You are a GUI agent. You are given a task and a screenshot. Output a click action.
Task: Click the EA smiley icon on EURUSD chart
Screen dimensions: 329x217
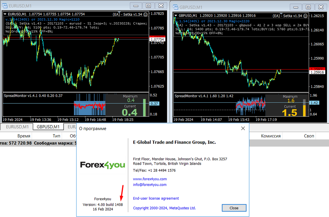[x=146, y=14]
